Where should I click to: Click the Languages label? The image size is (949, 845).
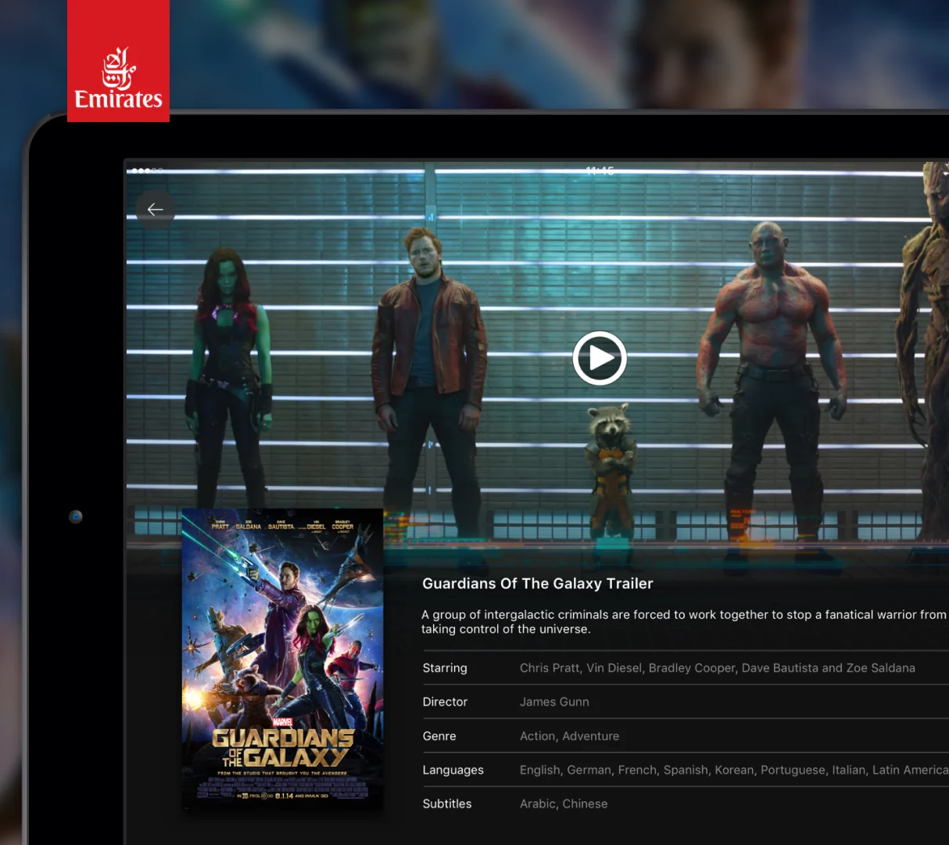pos(453,770)
